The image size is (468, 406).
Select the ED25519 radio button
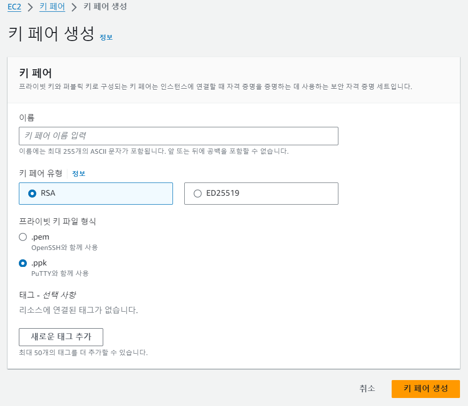point(197,193)
